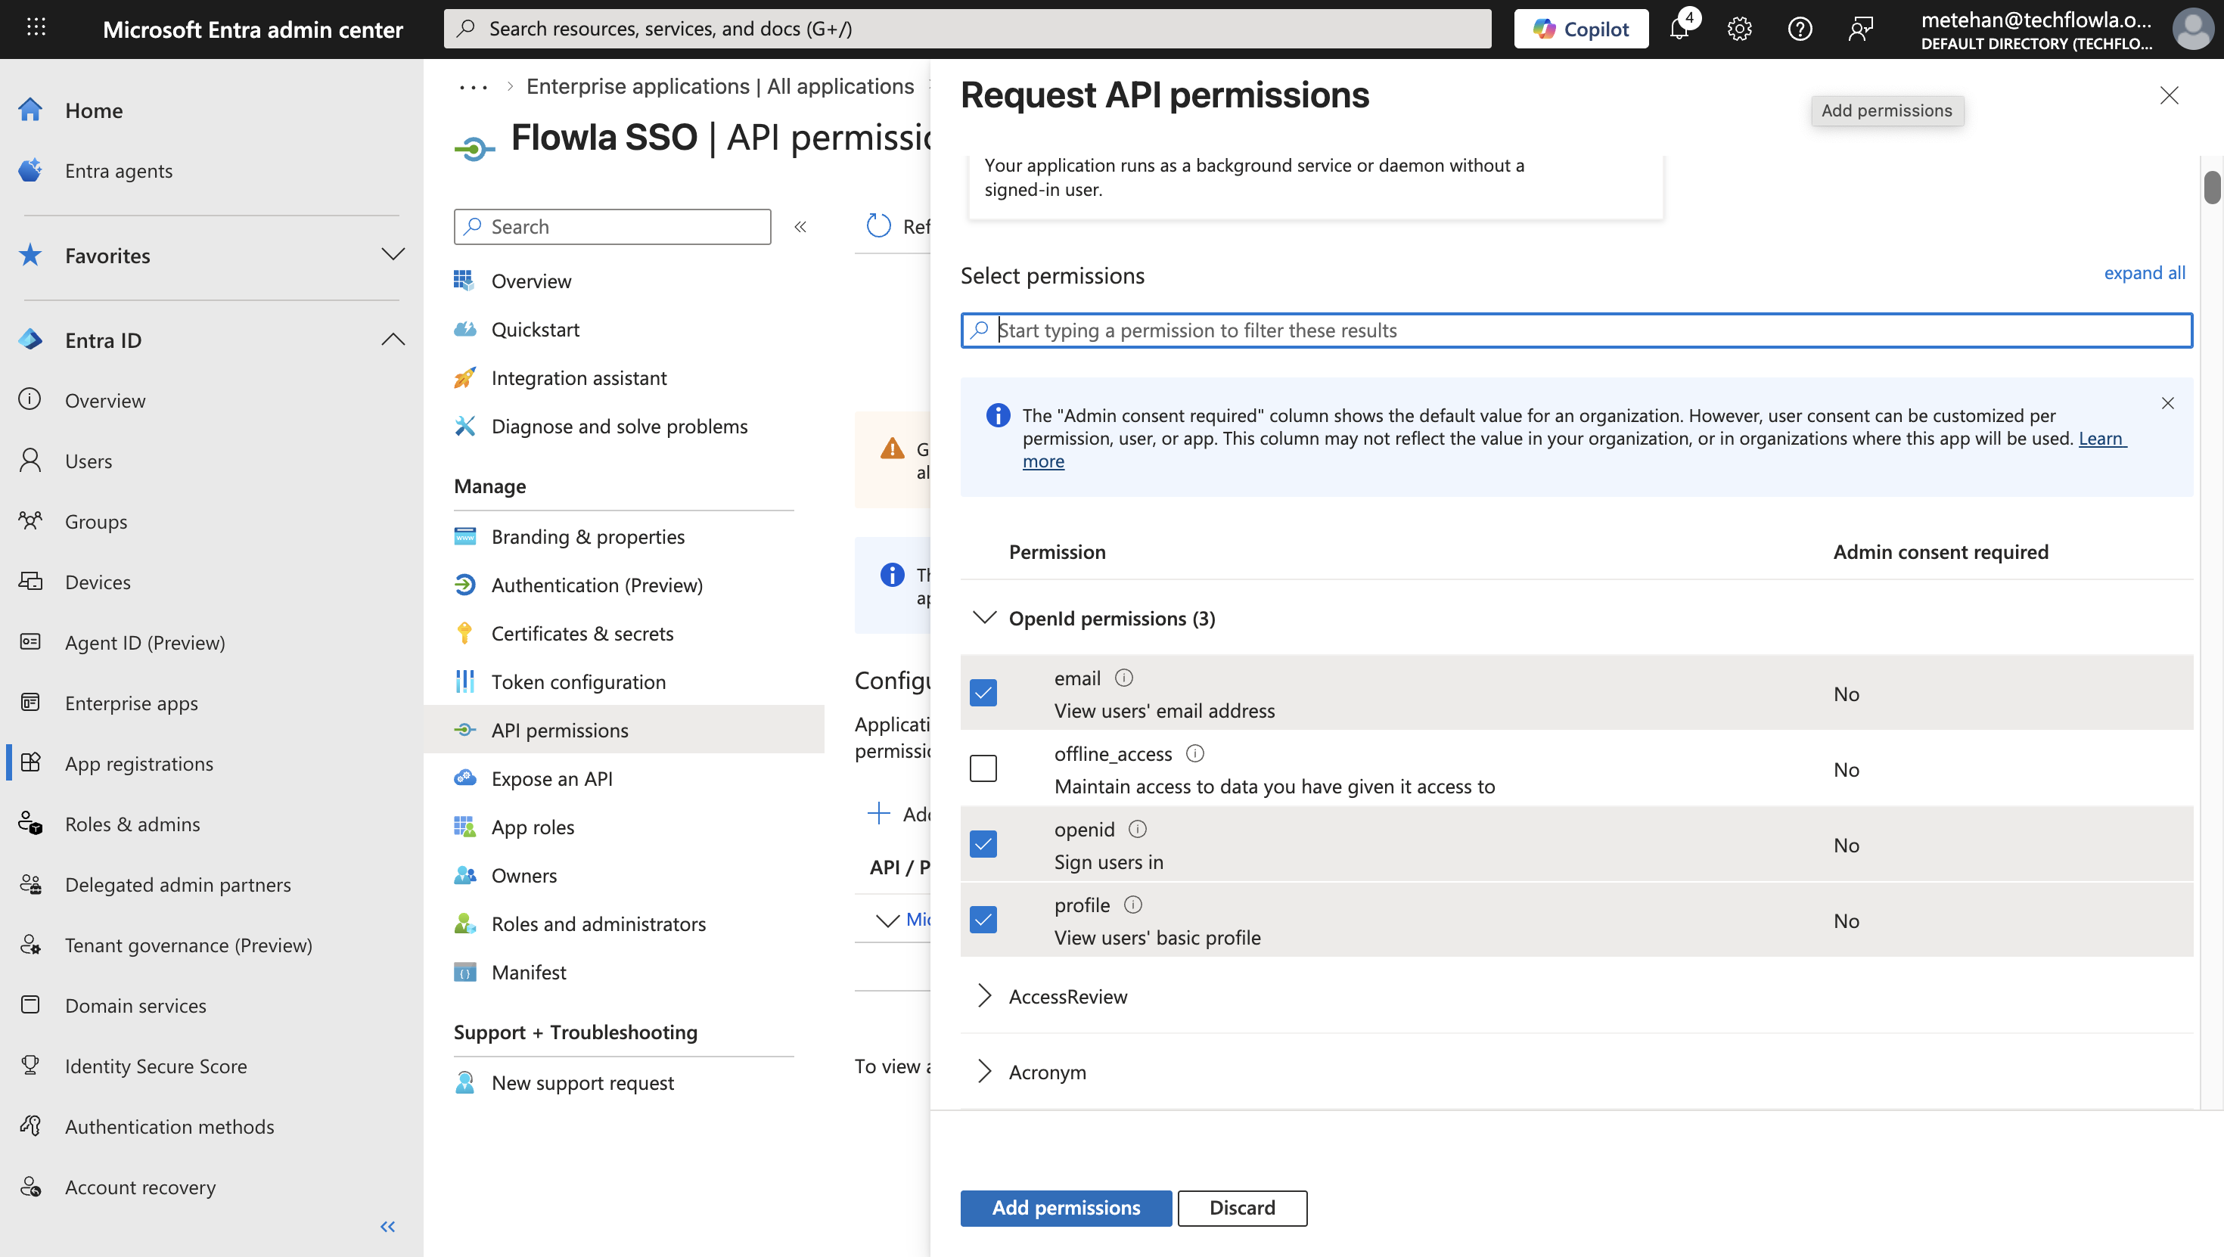Open the settings gear in header
Viewport: 2224px width, 1257px height.
click(1740, 29)
